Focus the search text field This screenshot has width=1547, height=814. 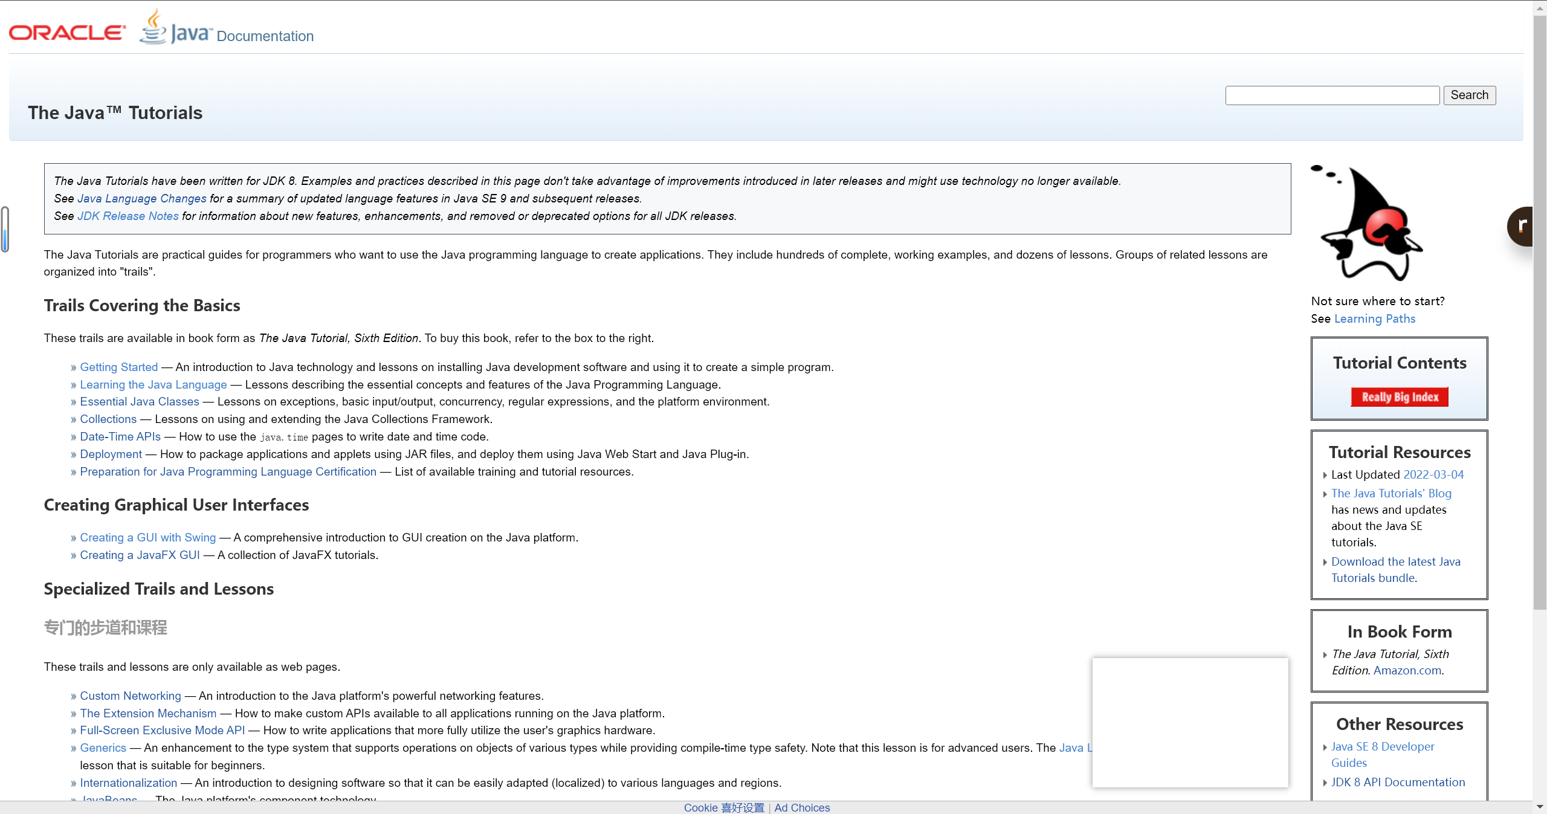pos(1332,95)
